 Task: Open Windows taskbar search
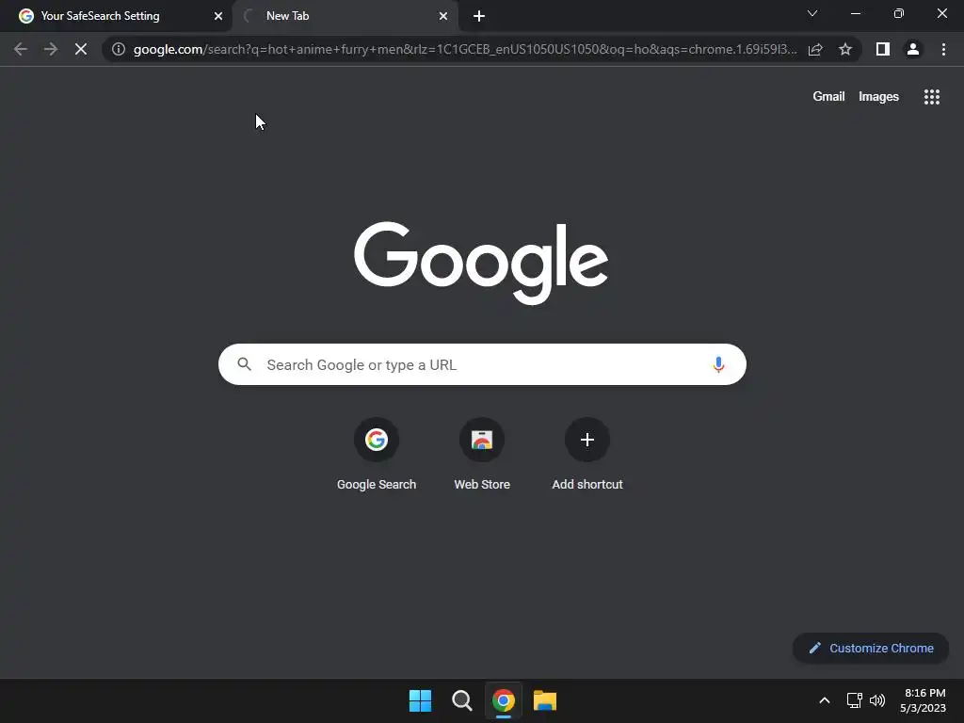pos(461,700)
